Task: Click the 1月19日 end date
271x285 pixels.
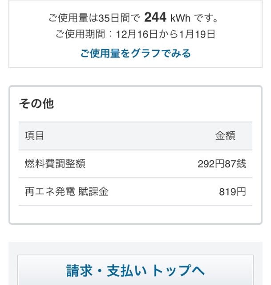Action: pos(197,34)
